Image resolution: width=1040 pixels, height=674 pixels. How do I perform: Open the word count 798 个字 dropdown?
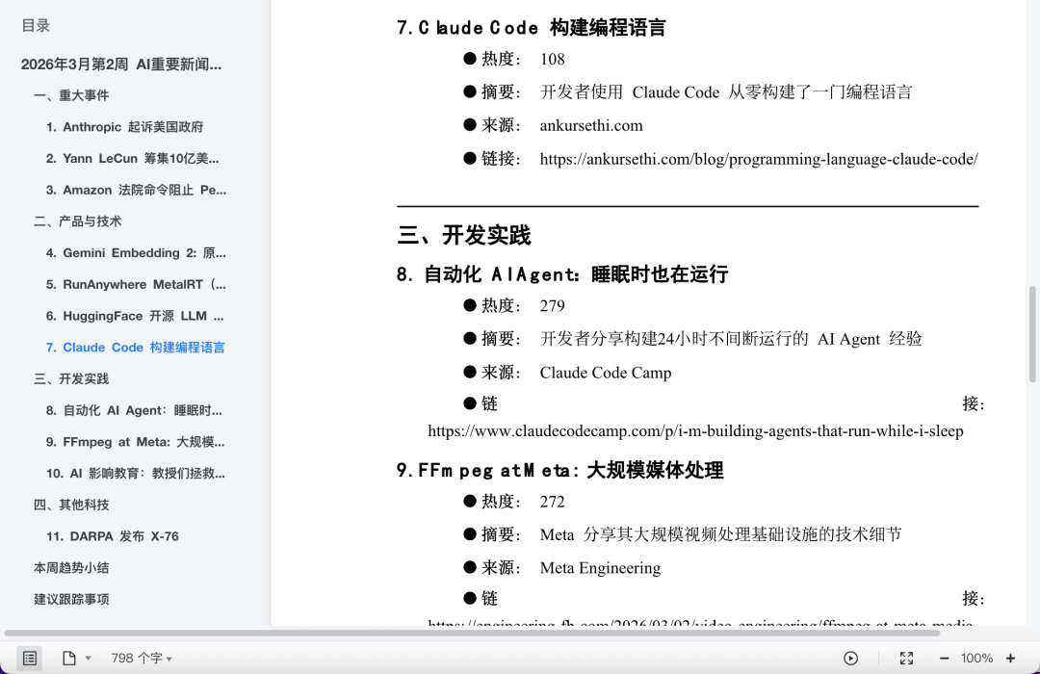coord(142,658)
